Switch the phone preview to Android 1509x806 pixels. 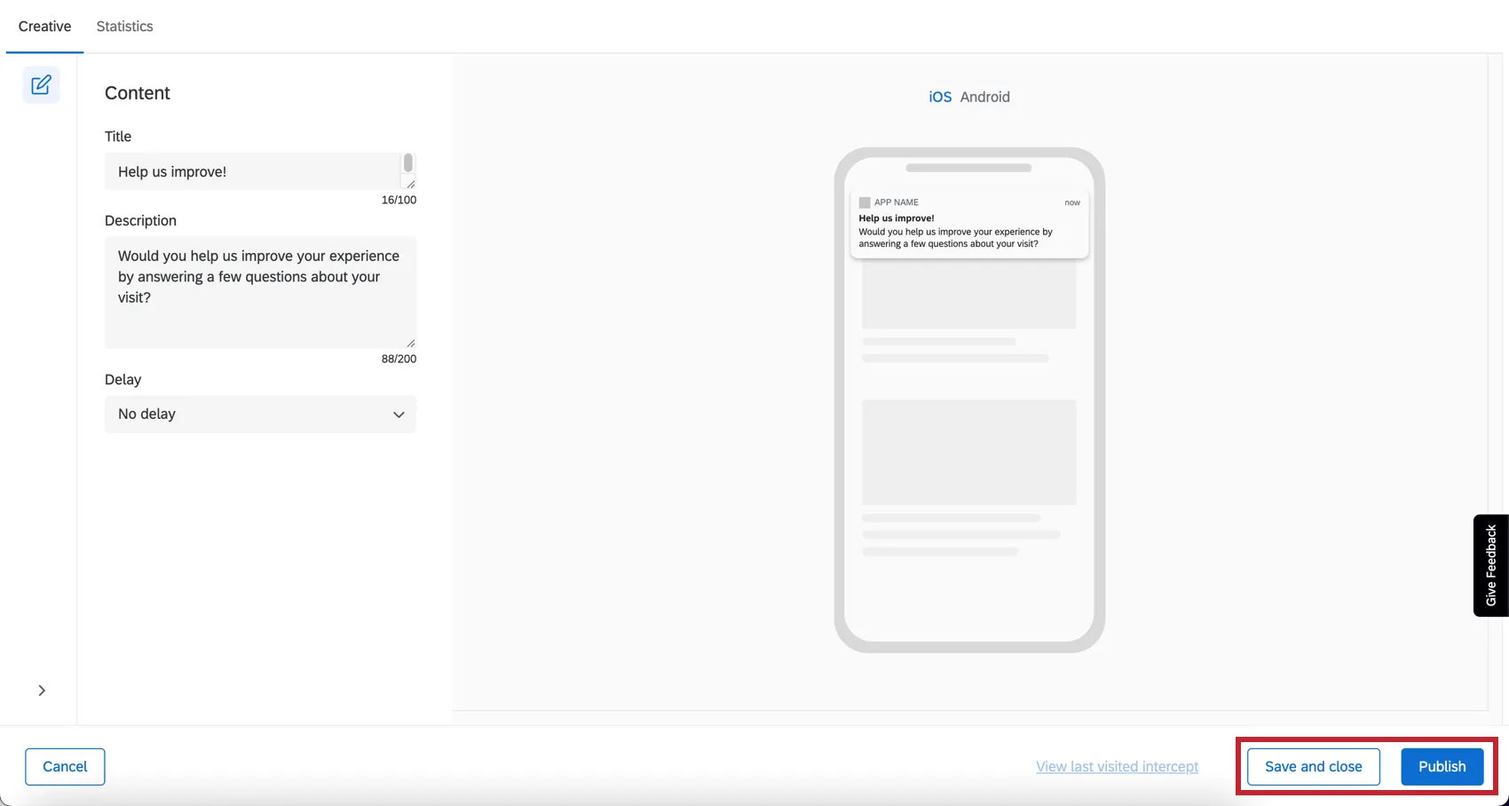click(985, 97)
